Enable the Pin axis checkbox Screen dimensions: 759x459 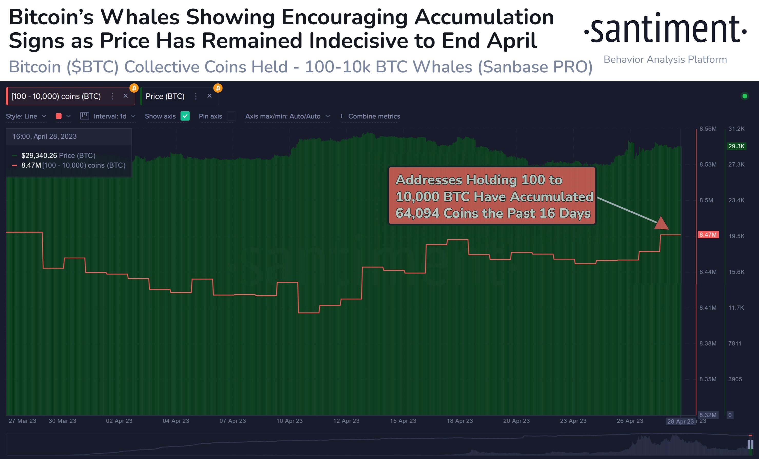(x=232, y=116)
